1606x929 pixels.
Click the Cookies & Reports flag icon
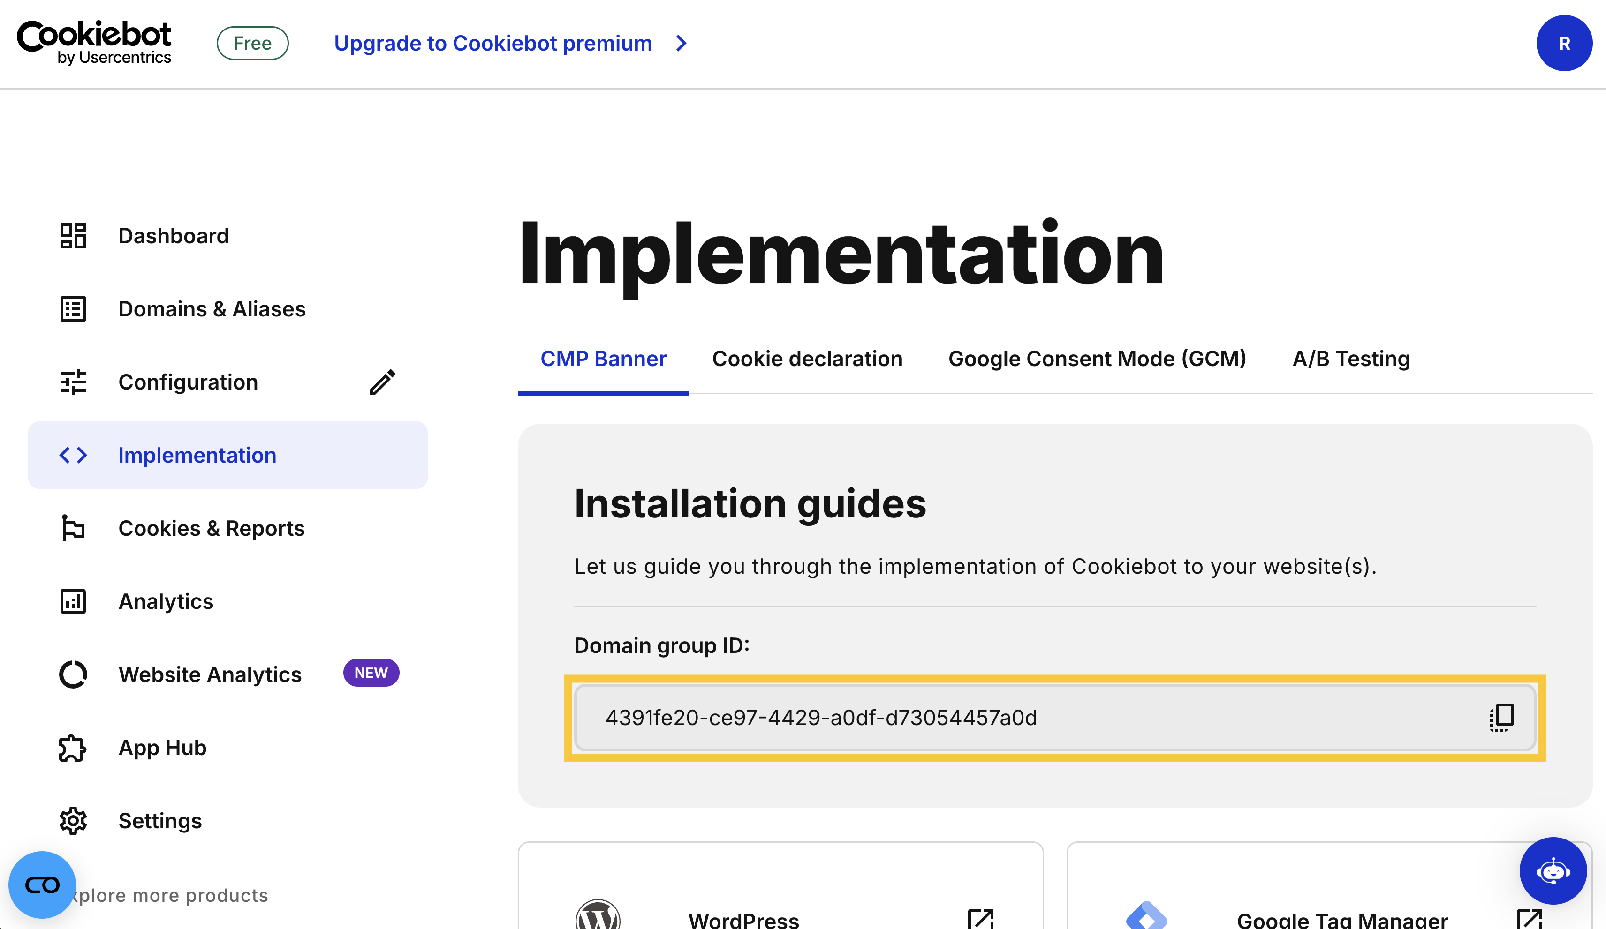tap(73, 528)
